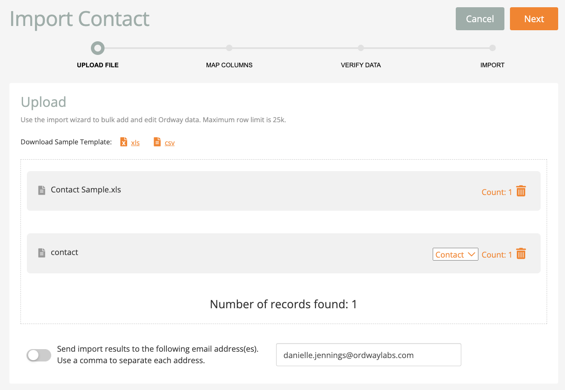Click the Import Contact page title
This screenshot has width=565, height=390.
click(79, 19)
